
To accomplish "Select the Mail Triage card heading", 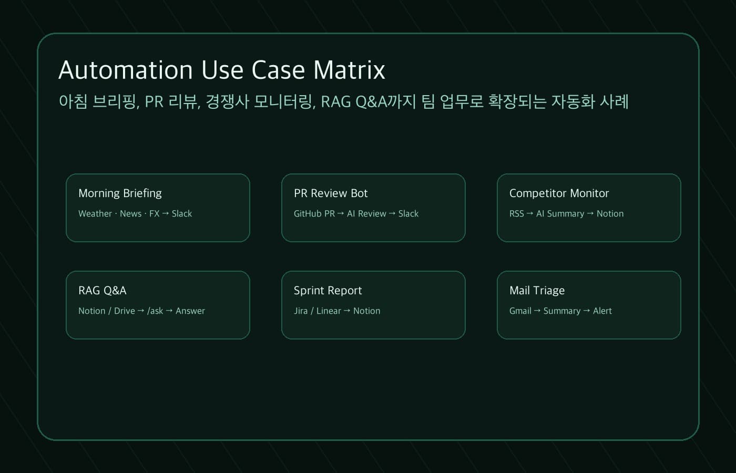I will (537, 291).
